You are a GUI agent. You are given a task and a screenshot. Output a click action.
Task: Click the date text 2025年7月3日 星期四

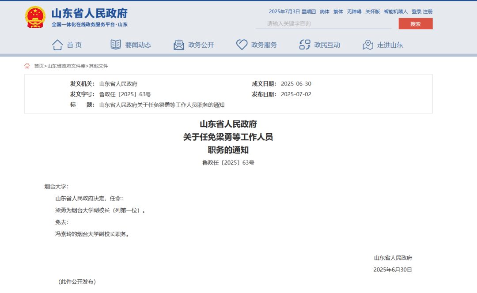click(x=292, y=11)
